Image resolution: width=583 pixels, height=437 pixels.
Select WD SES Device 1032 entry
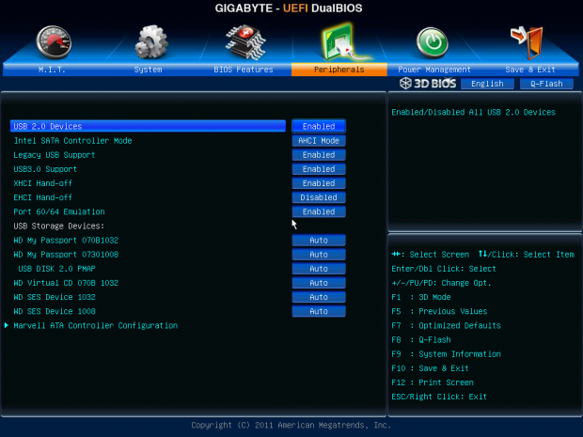click(55, 297)
